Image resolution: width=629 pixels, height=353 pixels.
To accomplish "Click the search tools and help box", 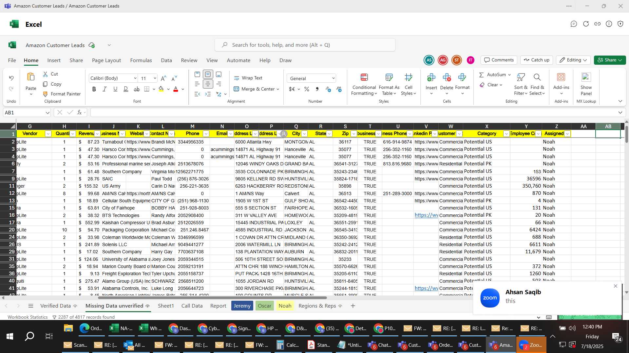I will tap(305, 45).
